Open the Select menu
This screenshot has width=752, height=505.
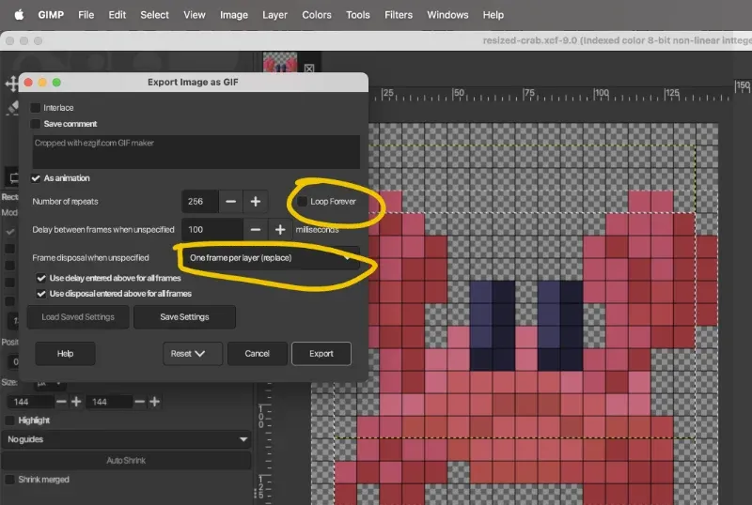pos(154,15)
